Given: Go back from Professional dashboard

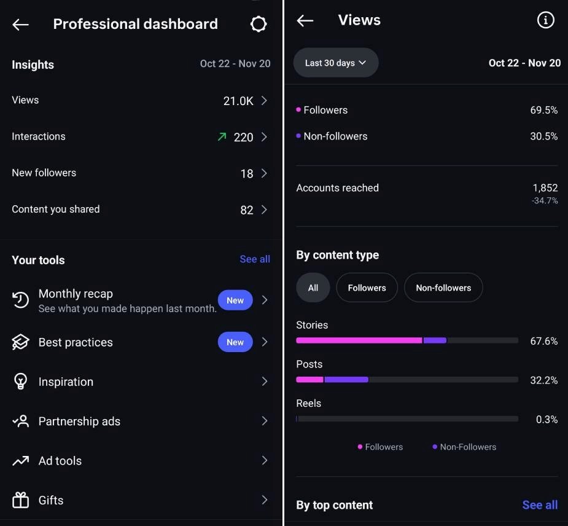Looking at the screenshot, I should 20,25.
